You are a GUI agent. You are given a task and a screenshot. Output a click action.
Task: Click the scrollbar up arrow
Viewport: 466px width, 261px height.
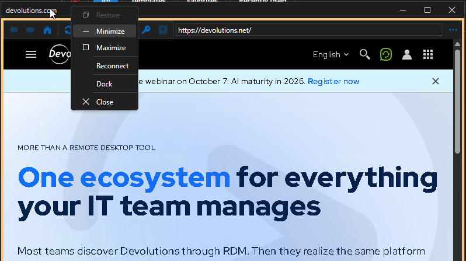coord(457,44)
